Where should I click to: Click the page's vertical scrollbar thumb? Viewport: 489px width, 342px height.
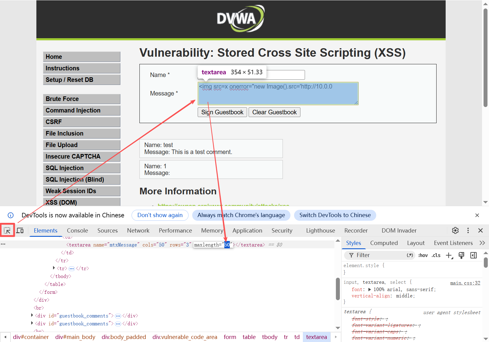(486, 58)
